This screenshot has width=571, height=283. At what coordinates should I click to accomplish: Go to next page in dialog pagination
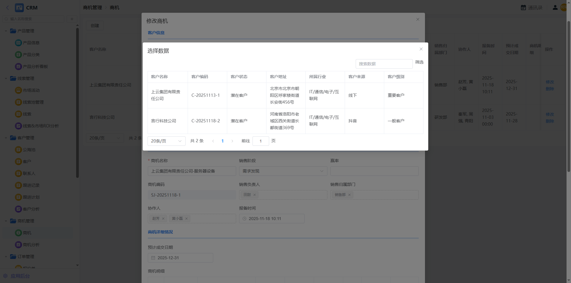(232, 141)
